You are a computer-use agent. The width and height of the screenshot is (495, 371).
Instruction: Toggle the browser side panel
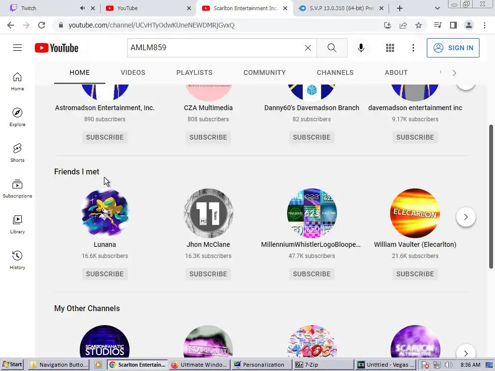pyautogui.click(x=453, y=25)
